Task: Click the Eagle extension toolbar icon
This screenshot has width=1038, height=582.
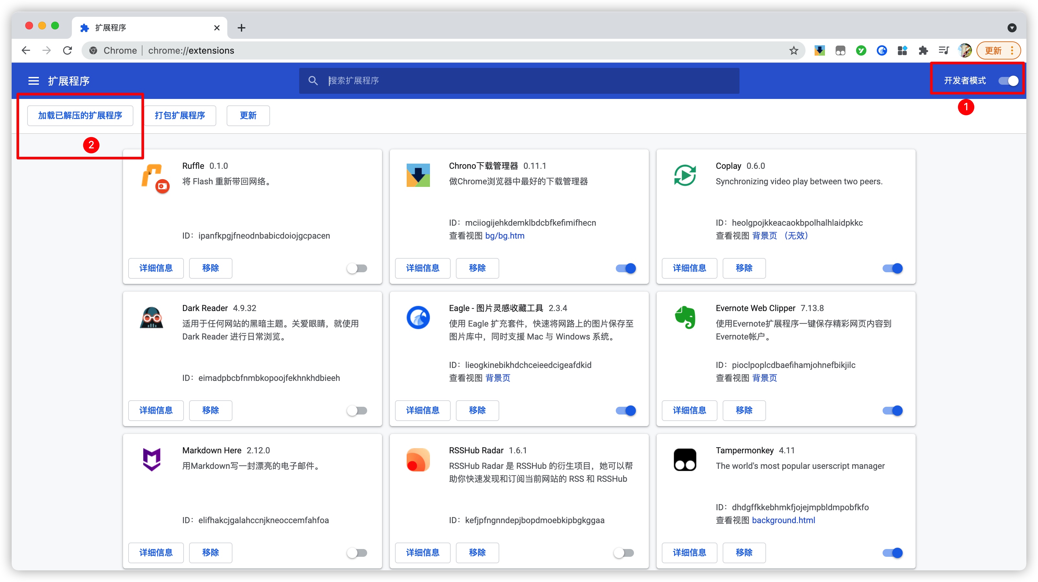Action: coord(882,50)
